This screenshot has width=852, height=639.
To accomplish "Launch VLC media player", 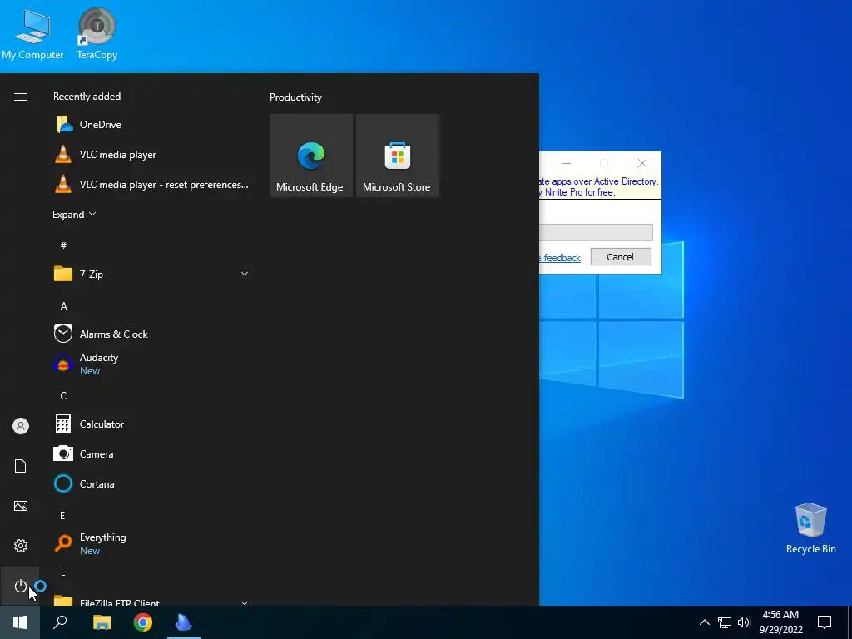I will pos(151,154).
